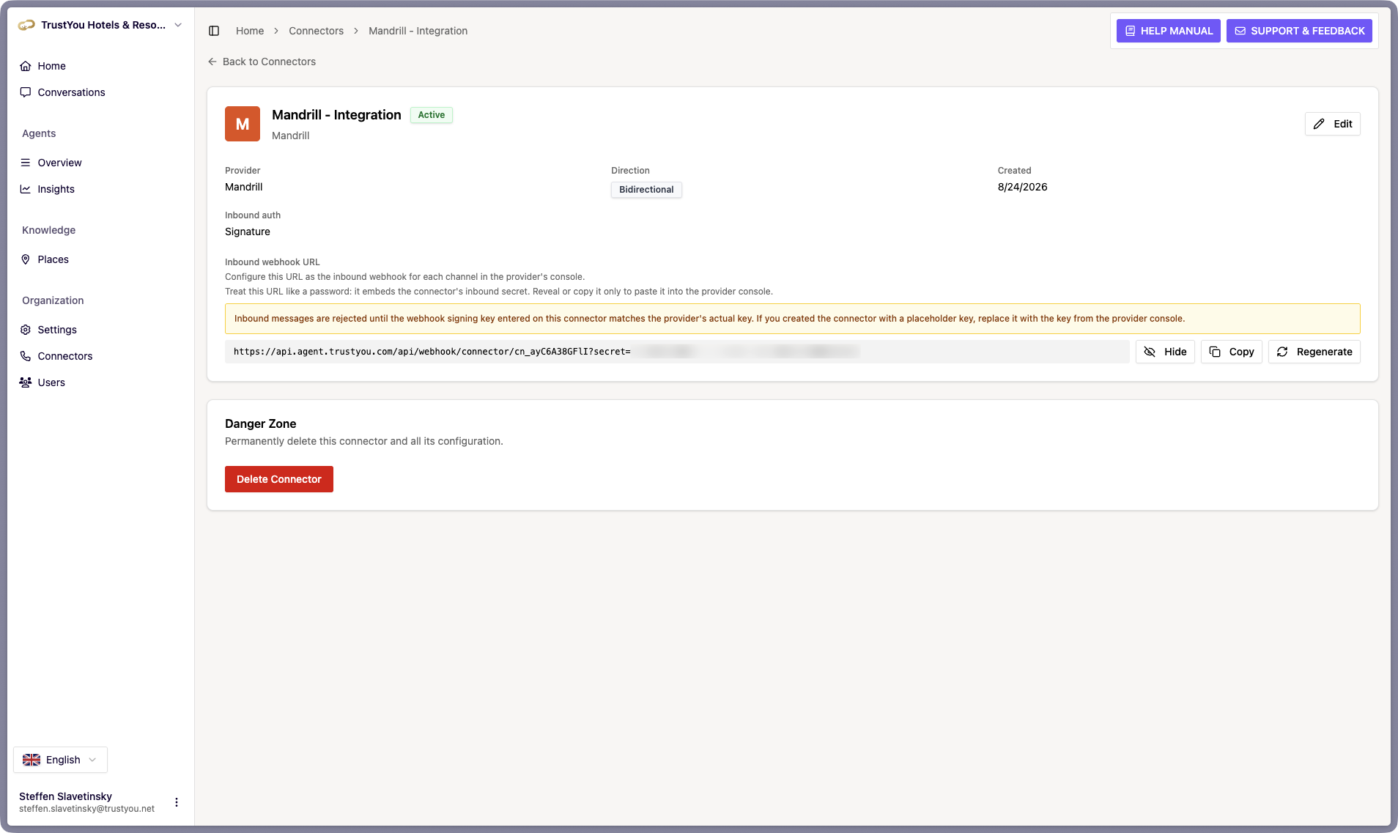Open Places under Knowledge
Image resolution: width=1398 pixels, height=833 pixels.
point(53,259)
